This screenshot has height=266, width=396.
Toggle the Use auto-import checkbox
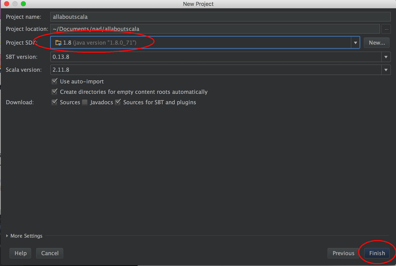point(54,81)
